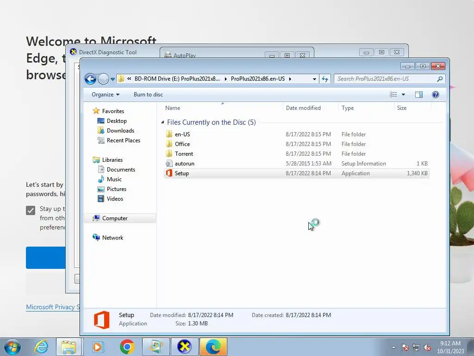Screen dimensions: 474x356
Task: Click the muted volume tray icon
Action: [x=427, y=347]
